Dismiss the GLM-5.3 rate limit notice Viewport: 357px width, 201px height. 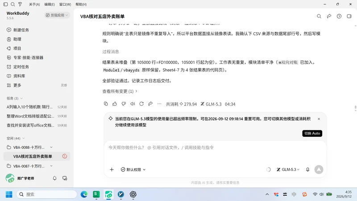(319, 119)
